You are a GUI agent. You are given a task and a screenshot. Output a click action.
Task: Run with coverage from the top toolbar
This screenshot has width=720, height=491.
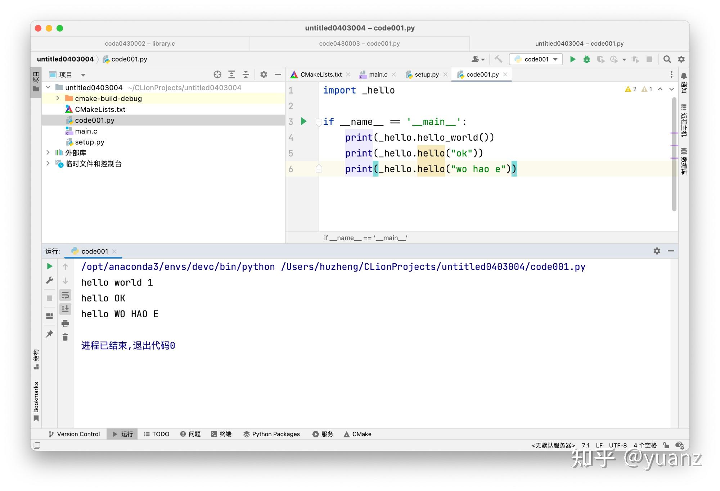pos(600,59)
